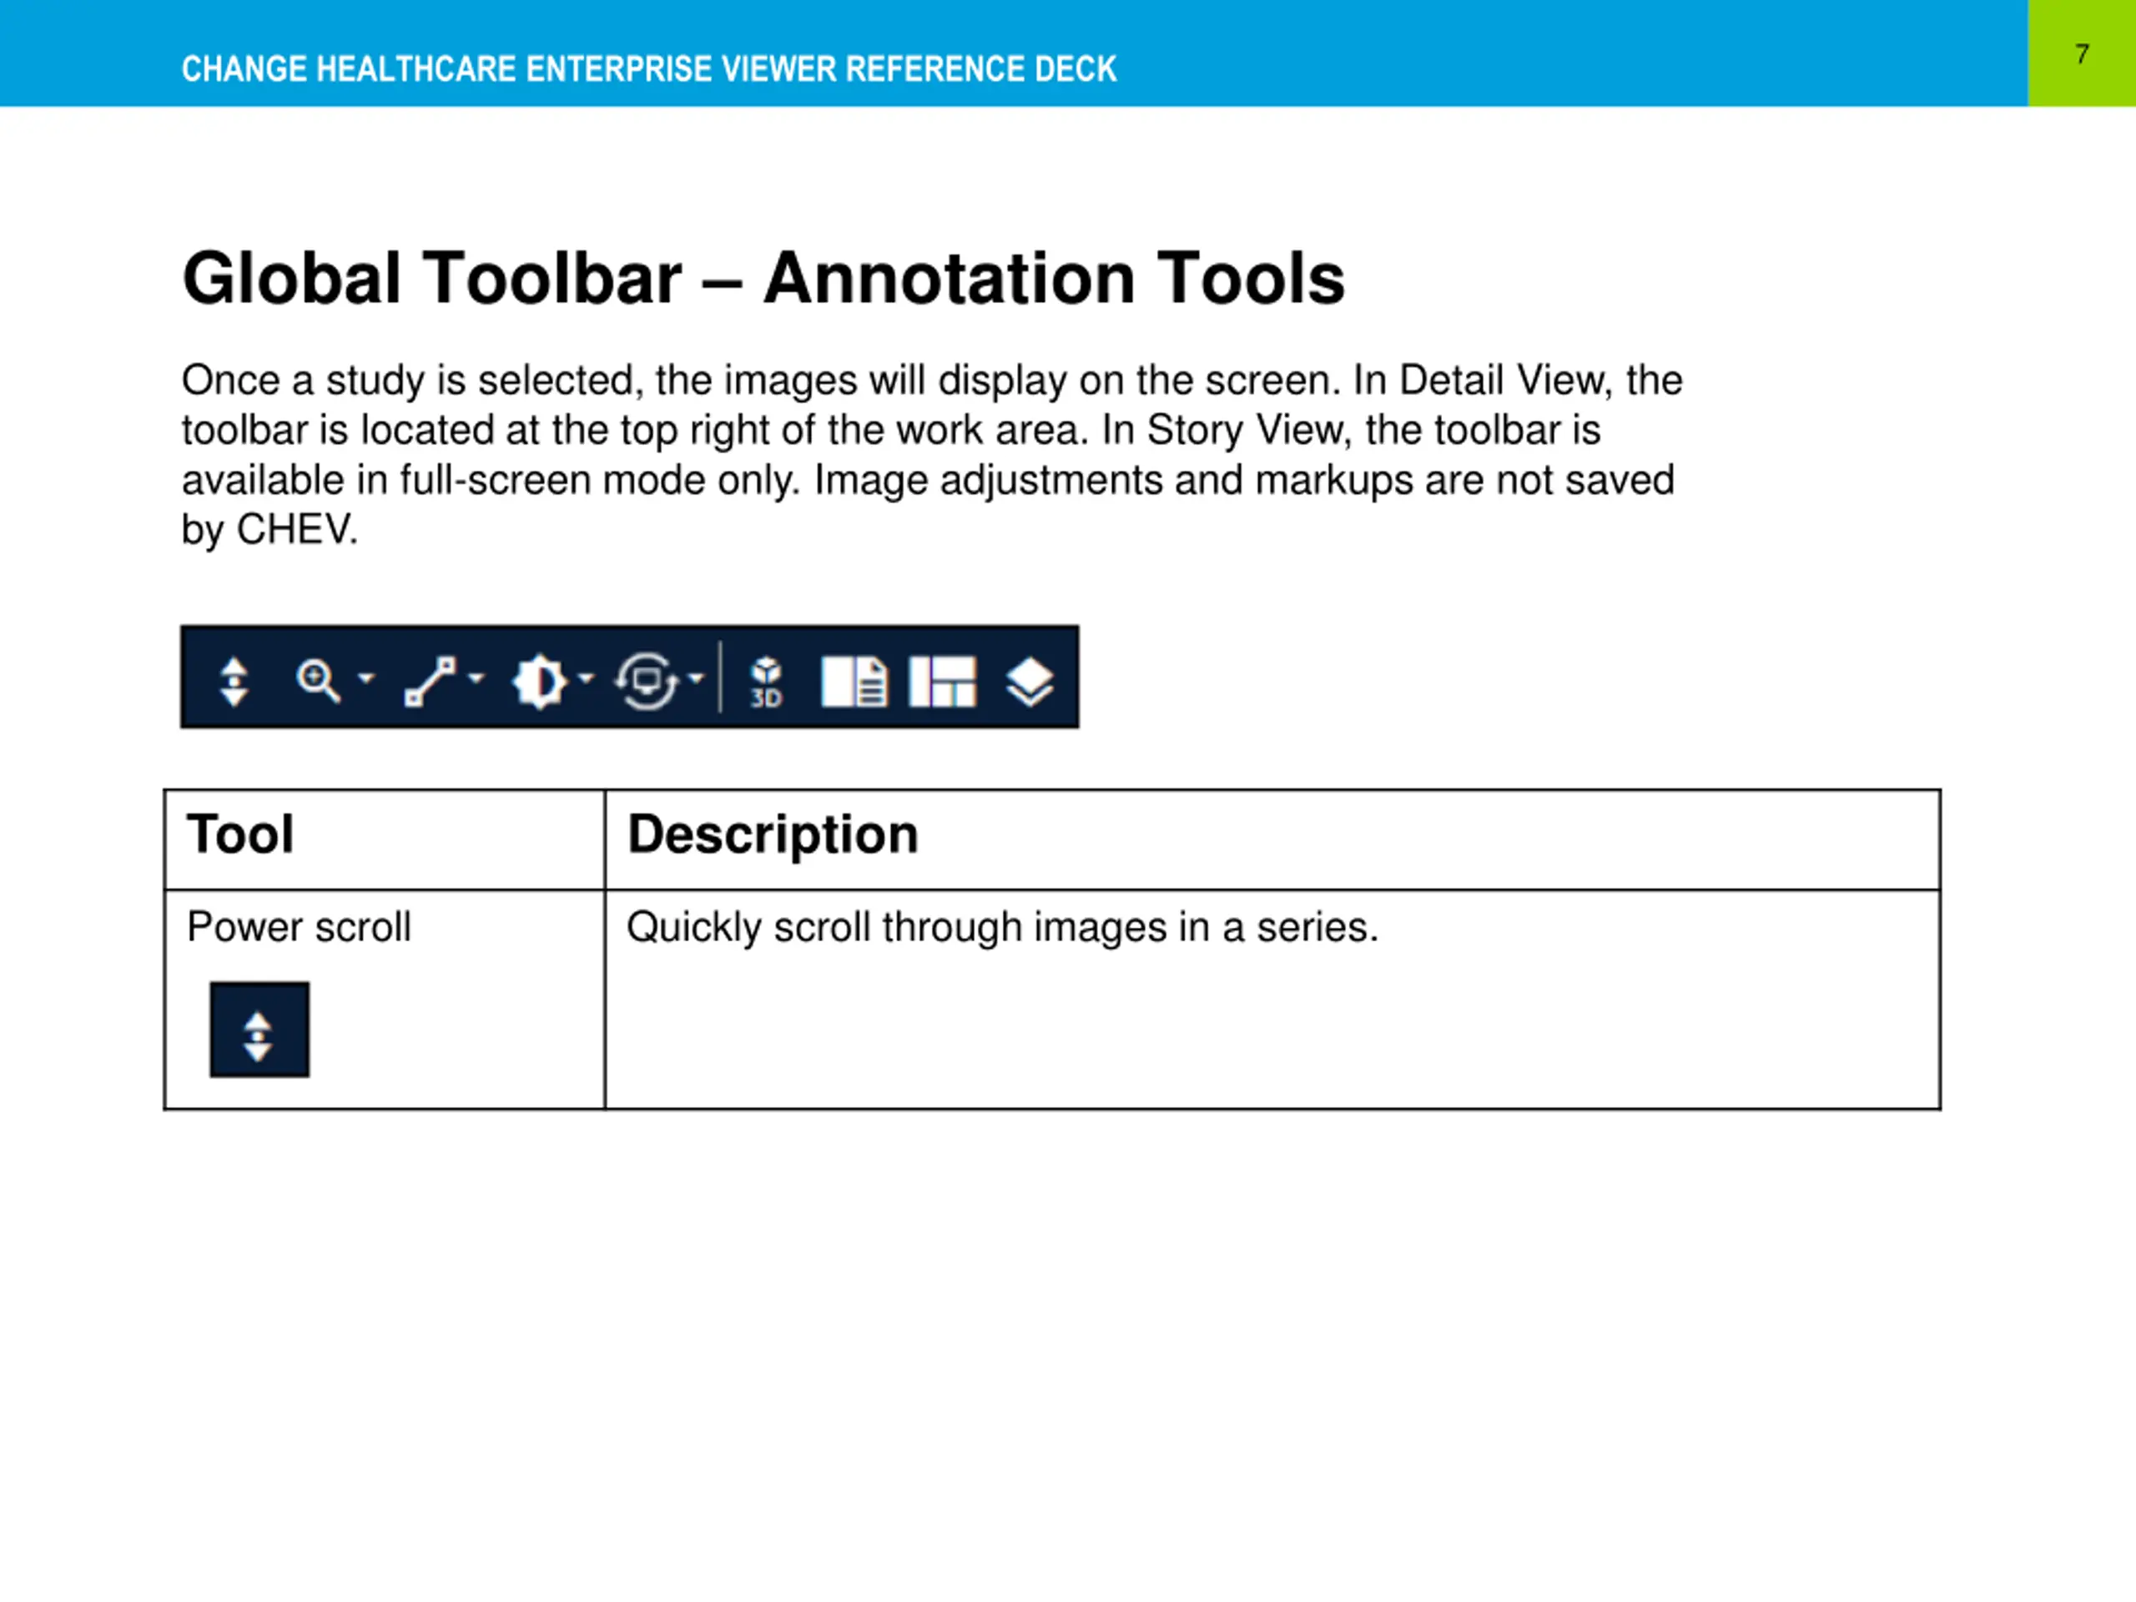Image resolution: width=2136 pixels, height=1602 pixels.
Task: Open the measurement tool dropdown arrow
Action: click(x=476, y=678)
